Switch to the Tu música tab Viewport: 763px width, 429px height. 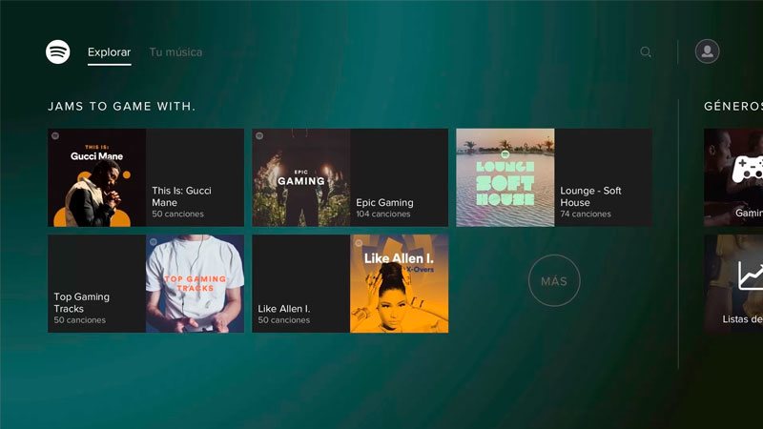(x=175, y=52)
